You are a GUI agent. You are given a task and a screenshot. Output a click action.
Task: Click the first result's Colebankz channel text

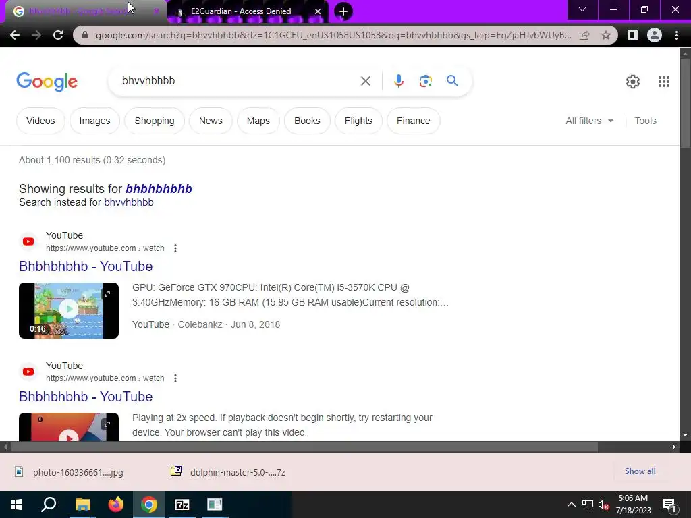[200, 324]
